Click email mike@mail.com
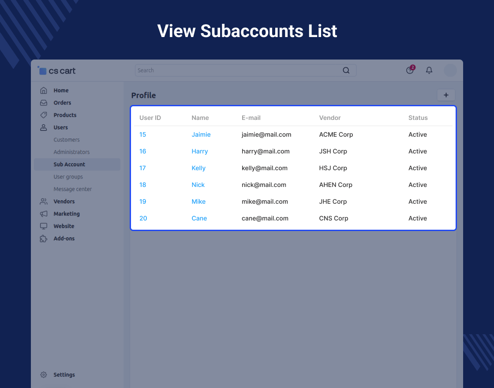This screenshot has width=494, height=388. click(x=265, y=201)
